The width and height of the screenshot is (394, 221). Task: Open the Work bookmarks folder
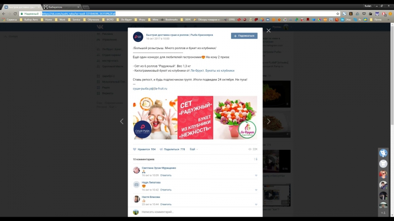pos(60,20)
